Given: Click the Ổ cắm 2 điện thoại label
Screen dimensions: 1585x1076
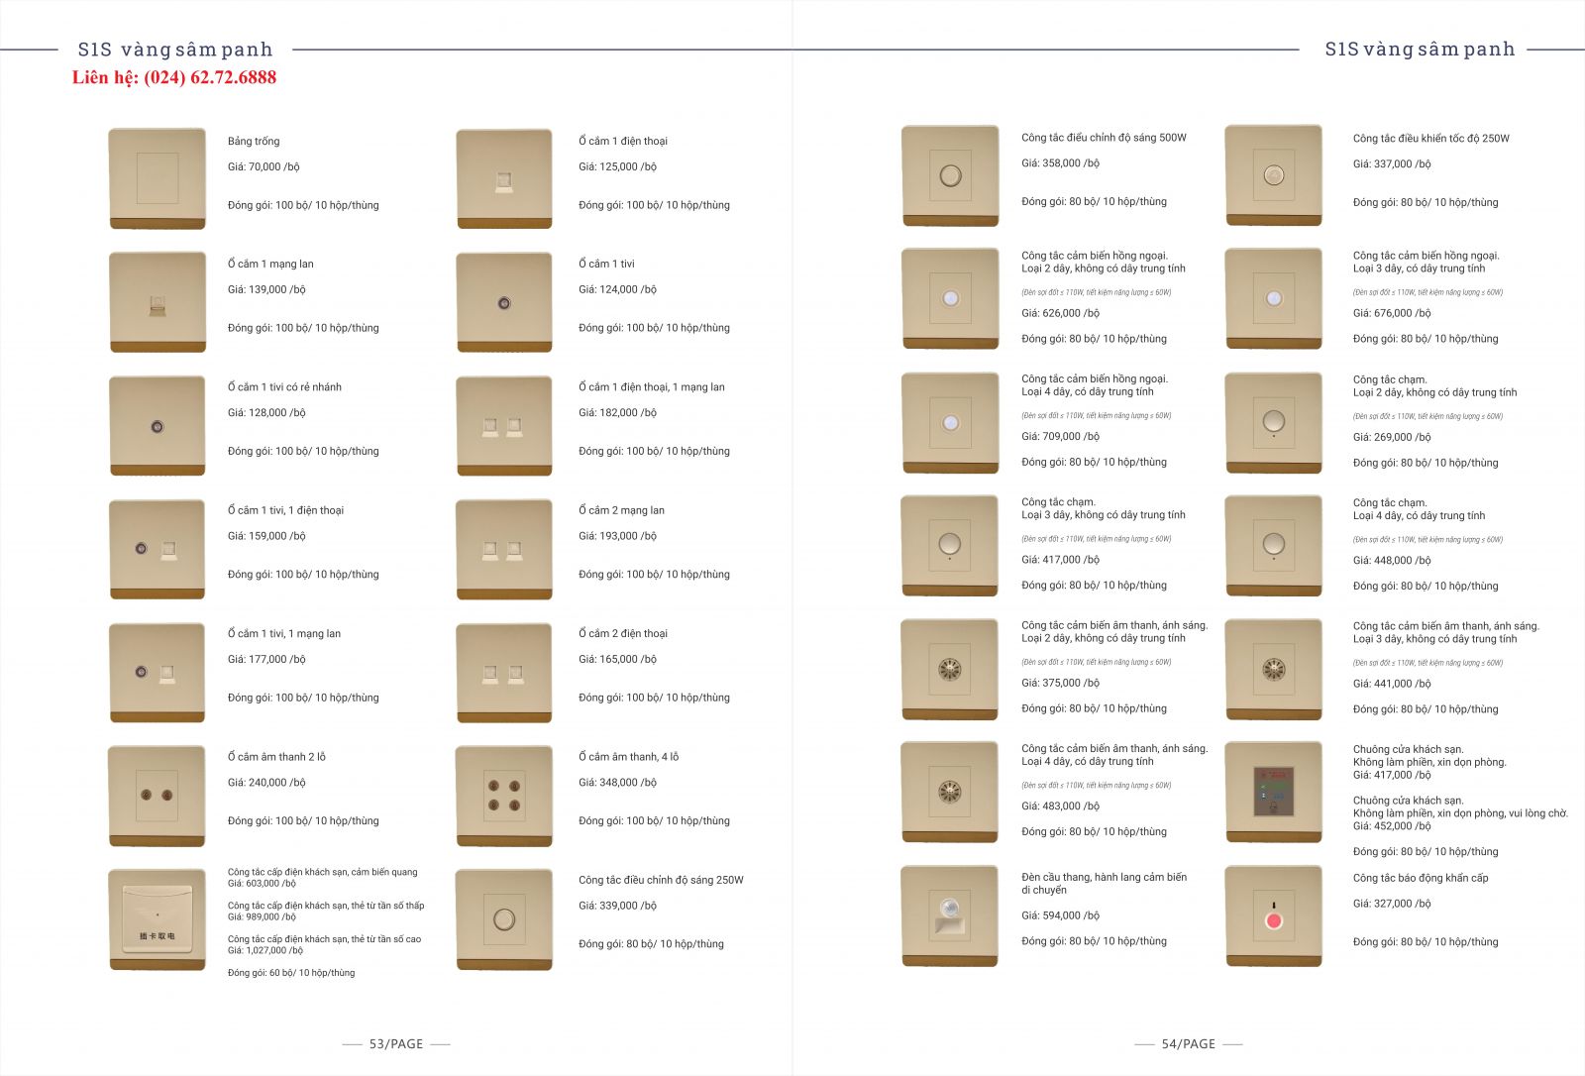Looking at the screenshot, I should coord(623,633).
